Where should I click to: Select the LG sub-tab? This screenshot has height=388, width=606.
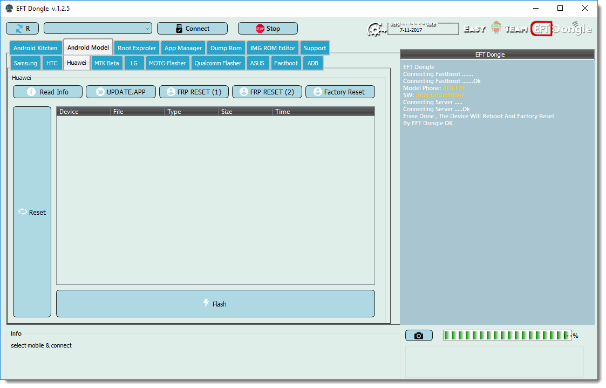point(134,63)
